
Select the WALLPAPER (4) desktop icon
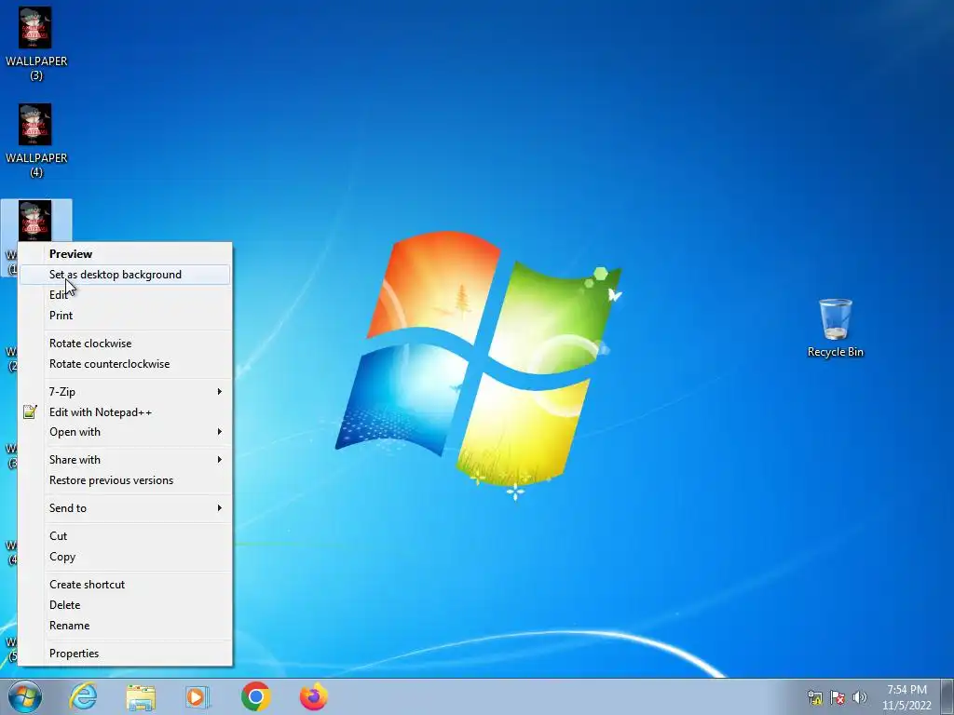pyautogui.click(x=36, y=140)
